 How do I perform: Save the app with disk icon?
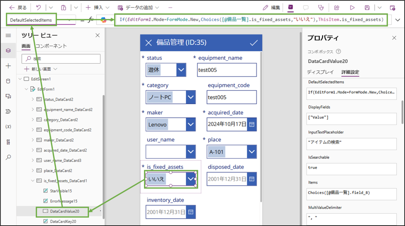click(x=367, y=7)
